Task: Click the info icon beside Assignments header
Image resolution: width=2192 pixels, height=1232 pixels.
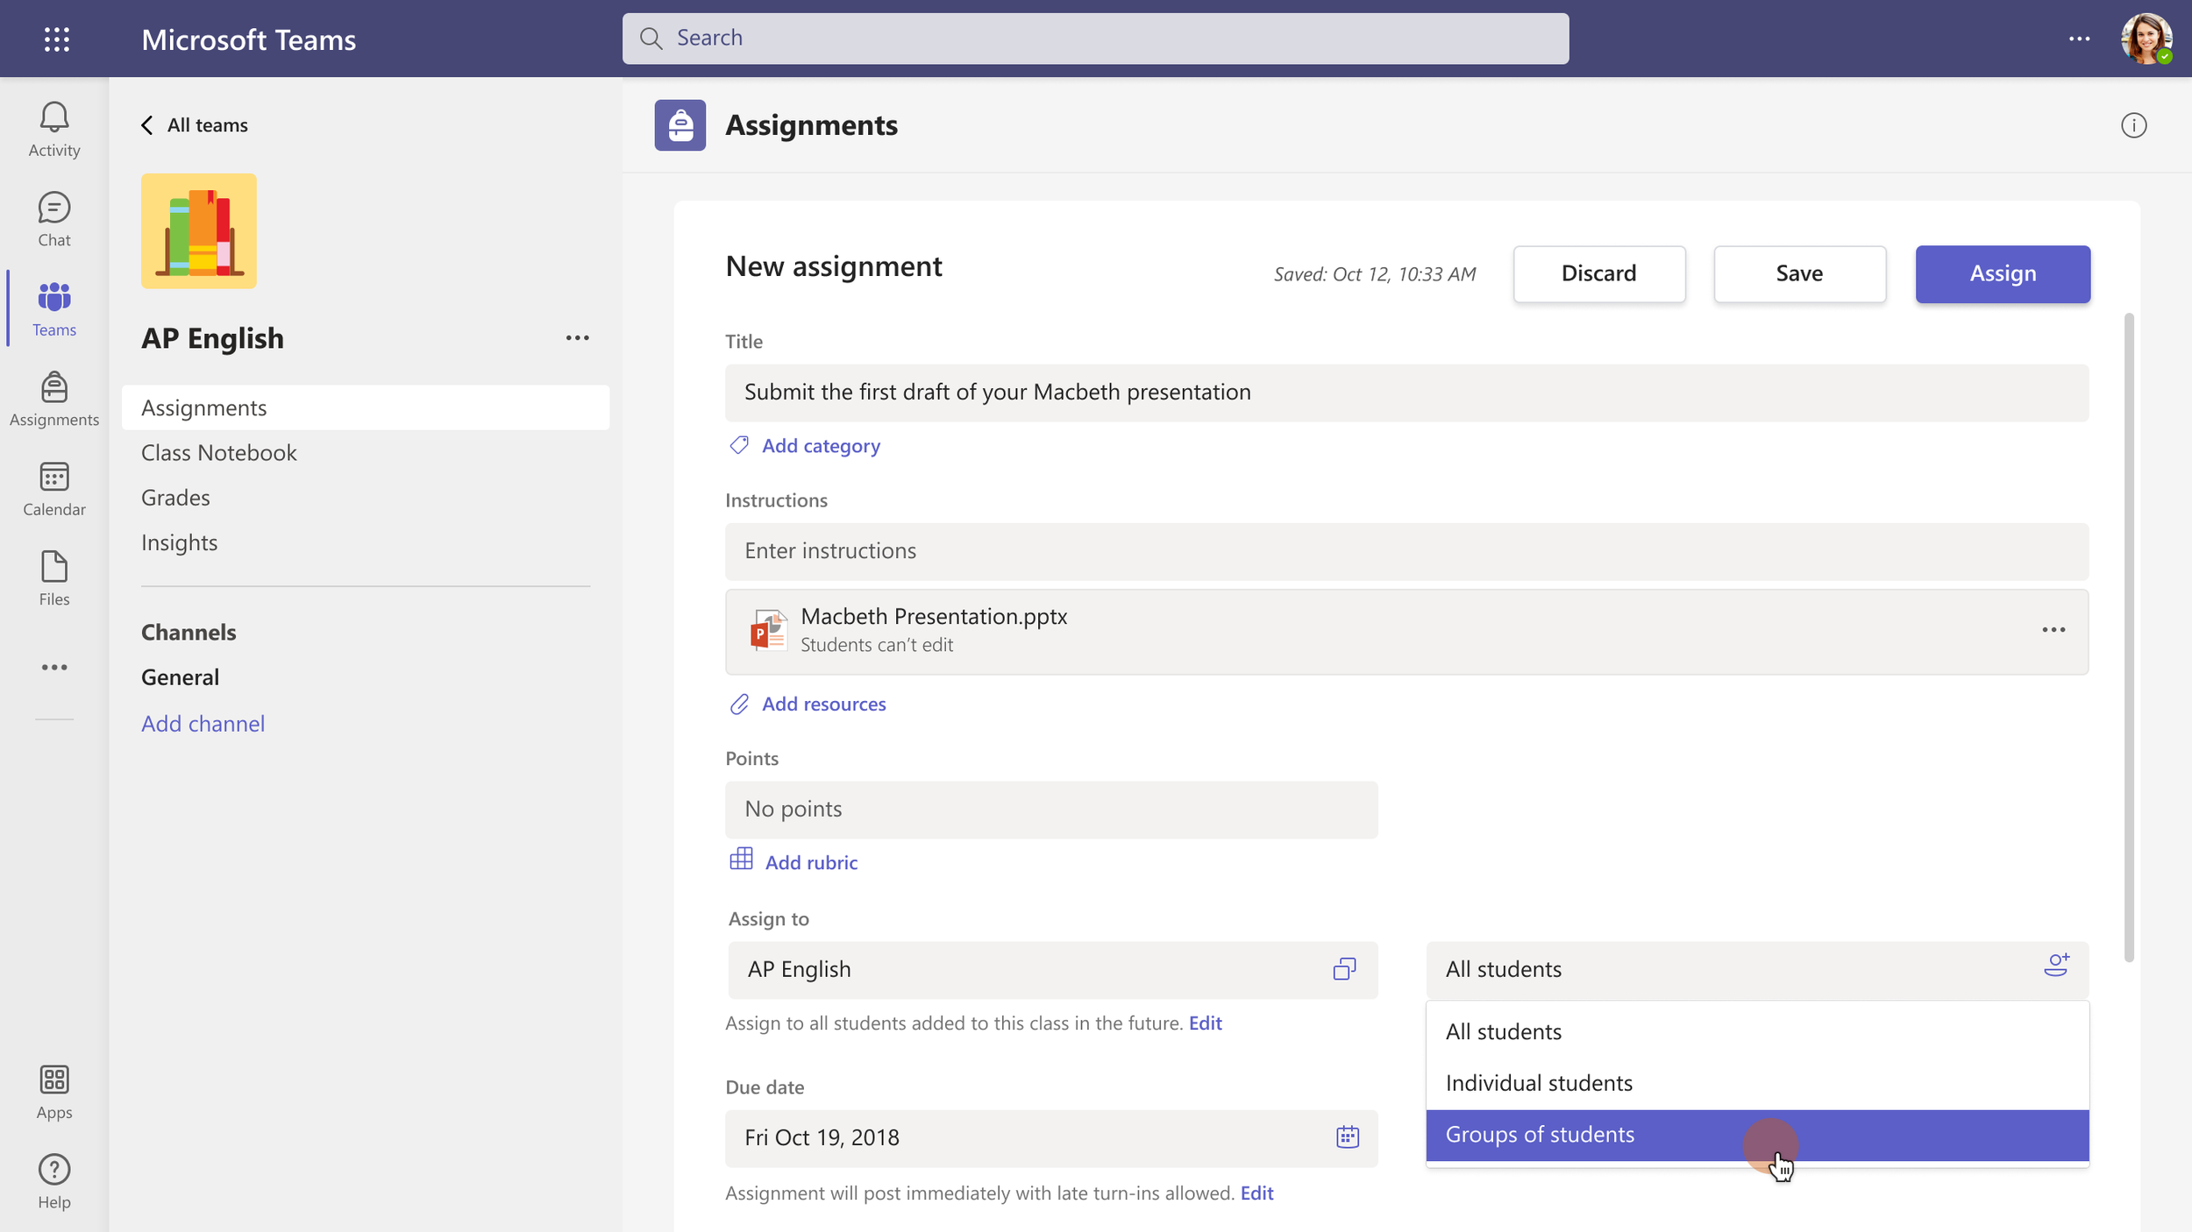Action: [2133, 125]
